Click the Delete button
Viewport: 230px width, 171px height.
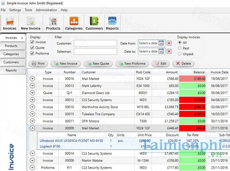coord(183,63)
